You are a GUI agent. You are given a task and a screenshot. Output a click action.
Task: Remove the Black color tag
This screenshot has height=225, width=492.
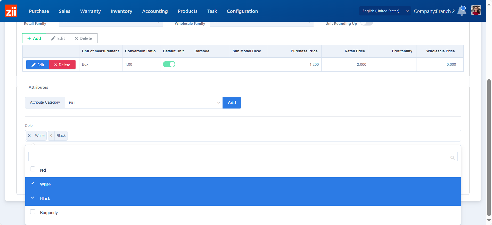[51, 136]
